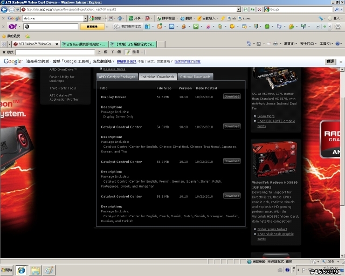Open the Tools (工具) menu dropdown
345x276 pixels.
tap(327, 44)
